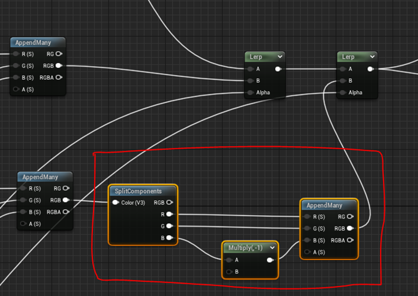Click the RGBA output pin on the orange-highlighted AppendMany node
The width and height of the screenshot is (418, 296).
[351, 240]
